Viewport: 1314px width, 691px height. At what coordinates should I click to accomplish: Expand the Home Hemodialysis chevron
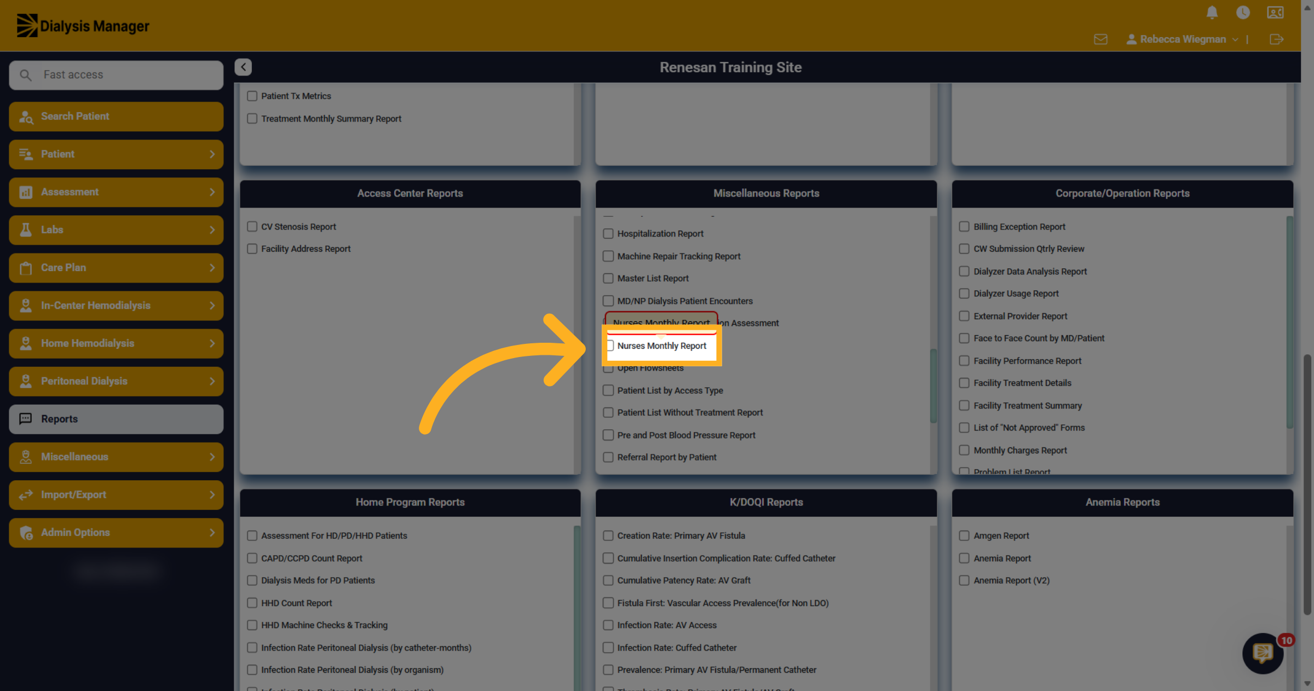point(212,343)
